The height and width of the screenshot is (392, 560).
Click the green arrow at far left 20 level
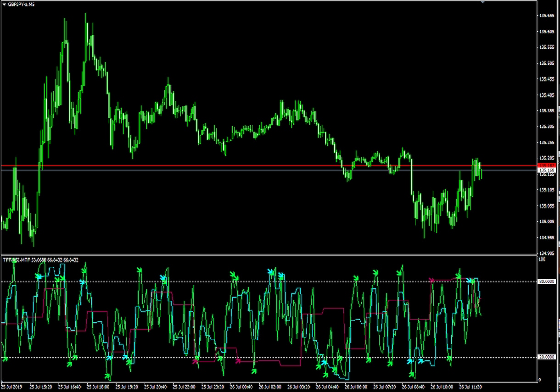(5, 359)
